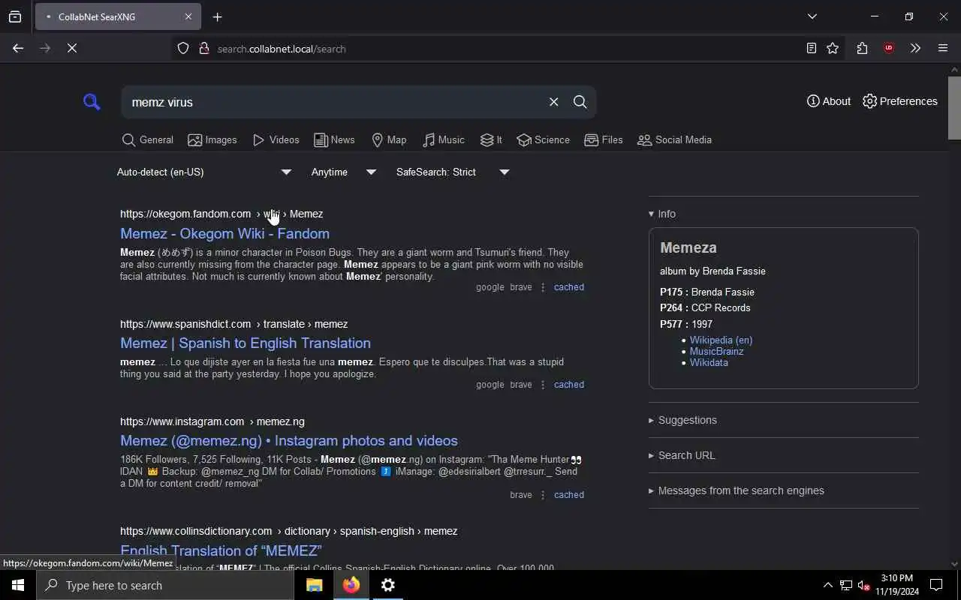Open uBlock Origin extension icon
This screenshot has width=961, height=600.
click(889, 48)
